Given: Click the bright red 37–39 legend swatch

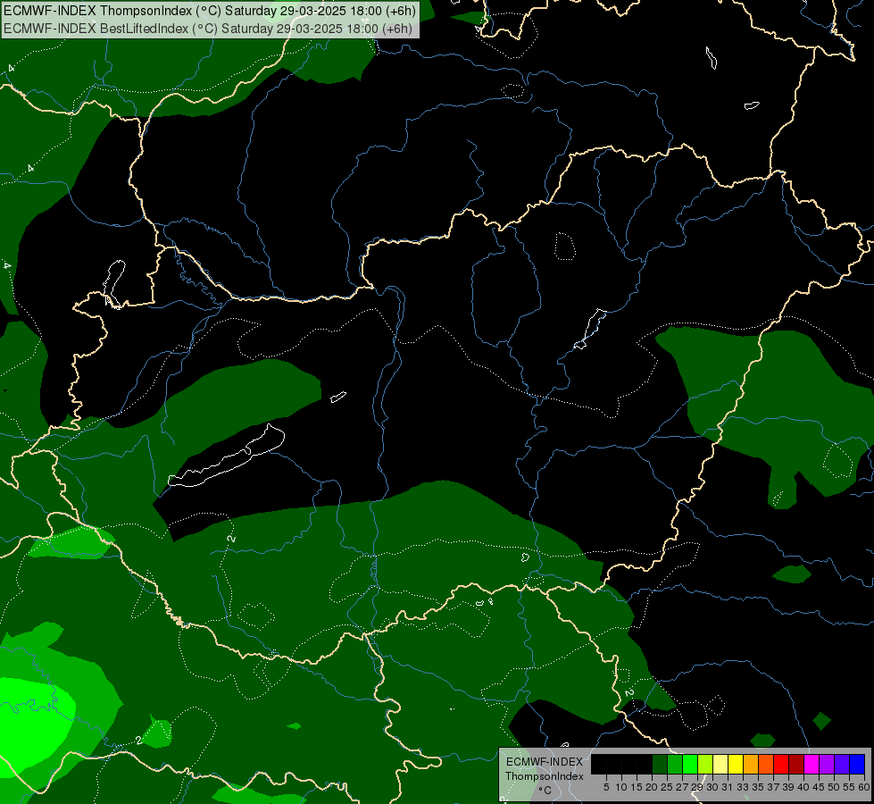Looking at the screenshot, I should click(781, 764).
